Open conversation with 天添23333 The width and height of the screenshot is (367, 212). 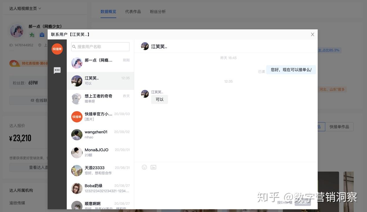[x=100, y=170]
